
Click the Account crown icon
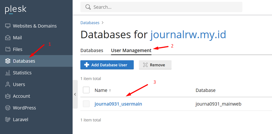tap(8, 96)
